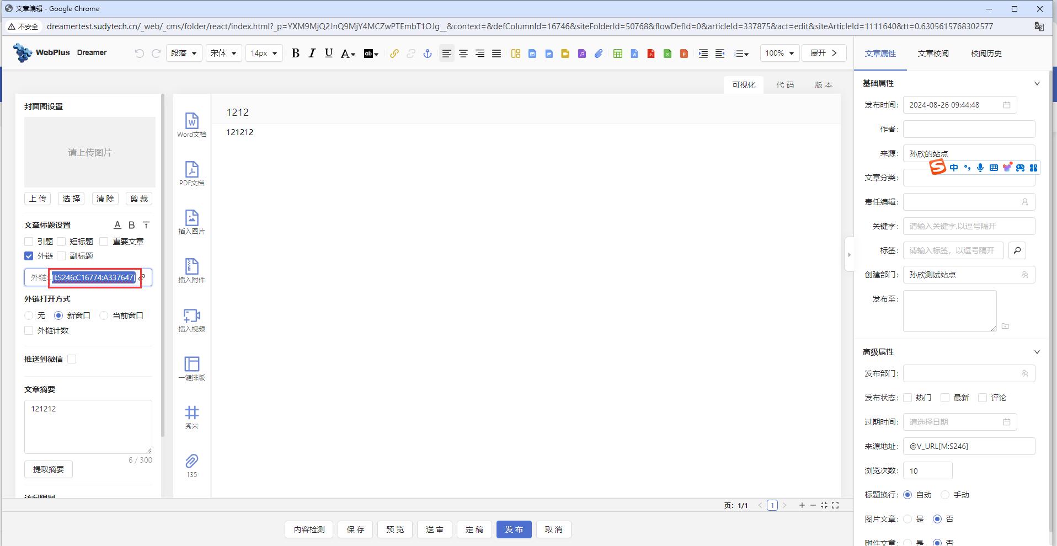The width and height of the screenshot is (1057, 546).
Task: Open PDF文档 import in the side panel
Action: [x=191, y=174]
